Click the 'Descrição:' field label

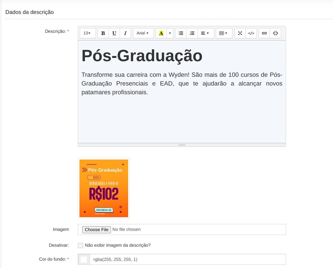[57, 31]
